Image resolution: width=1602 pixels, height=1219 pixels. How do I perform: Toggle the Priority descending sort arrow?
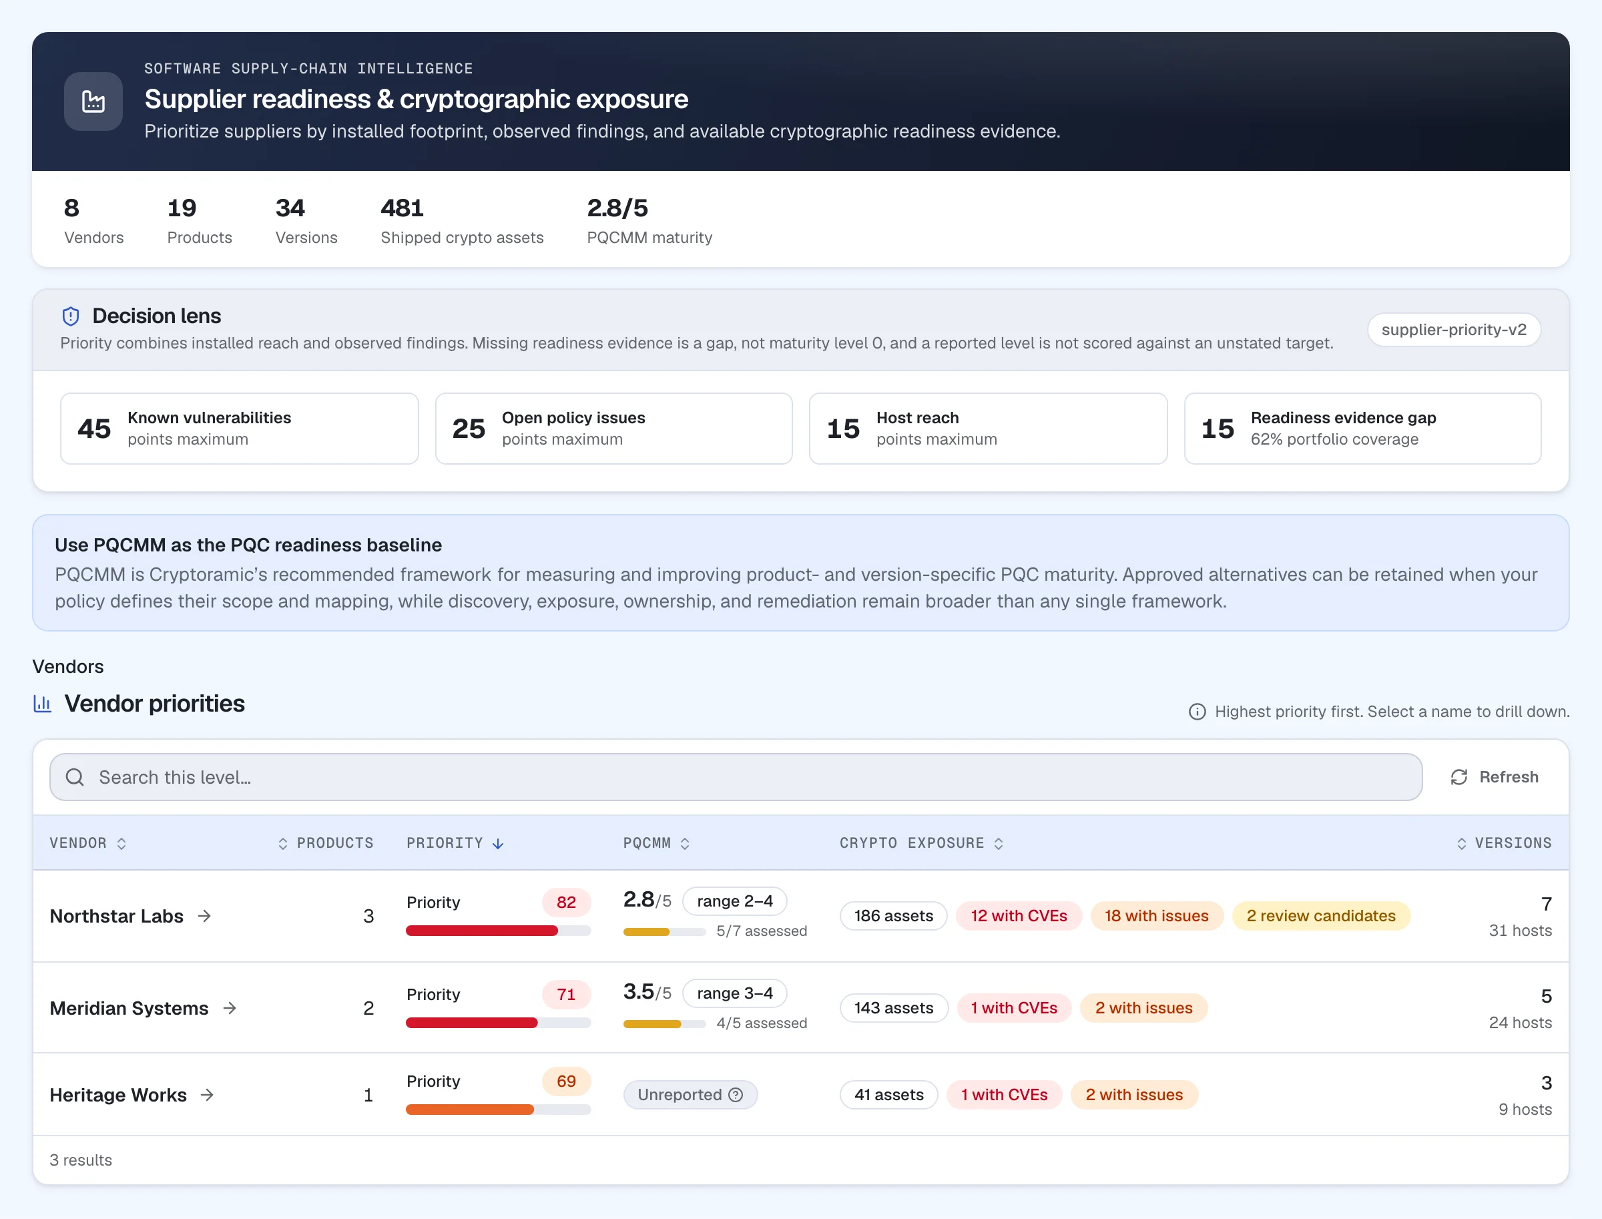point(498,843)
